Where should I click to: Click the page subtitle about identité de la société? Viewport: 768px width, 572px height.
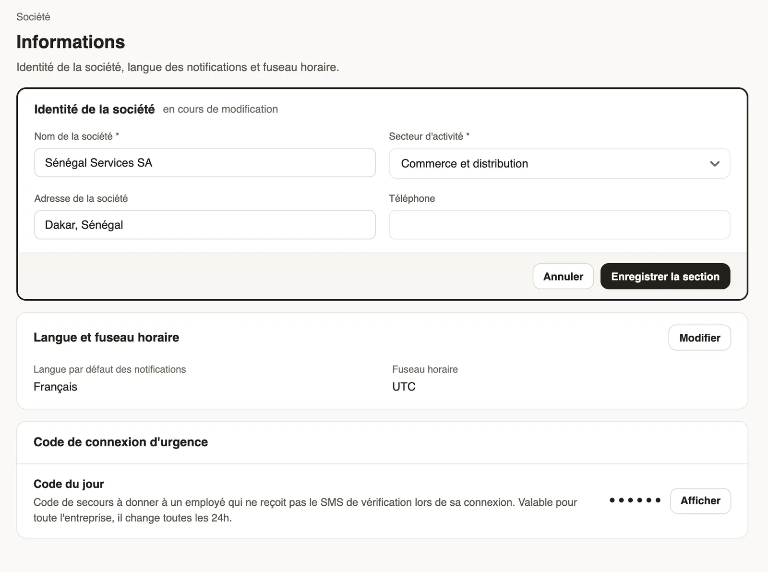coord(178,67)
